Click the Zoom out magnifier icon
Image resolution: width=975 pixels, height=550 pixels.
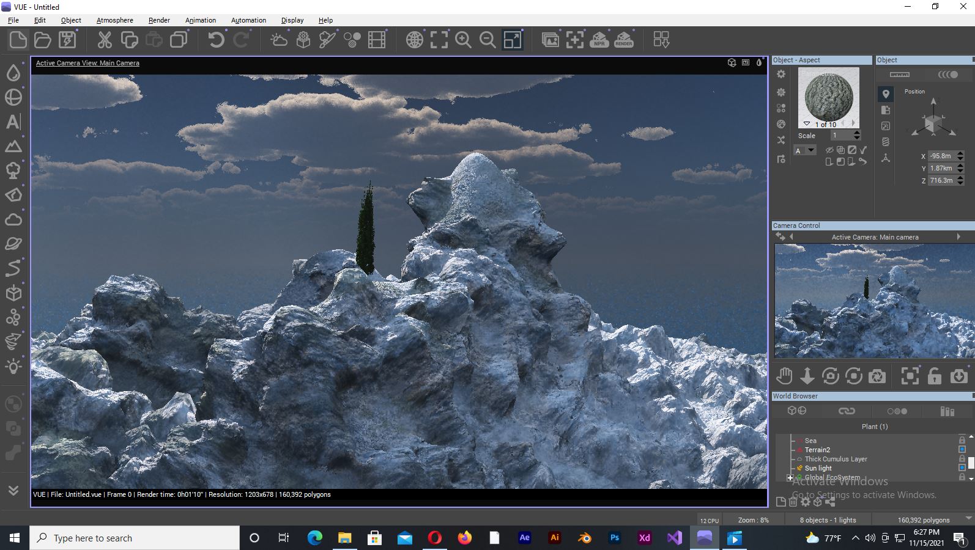tap(487, 40)
